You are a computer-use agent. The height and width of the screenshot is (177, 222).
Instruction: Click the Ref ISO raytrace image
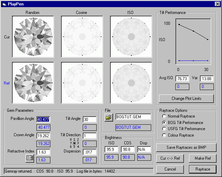[131, 83]
